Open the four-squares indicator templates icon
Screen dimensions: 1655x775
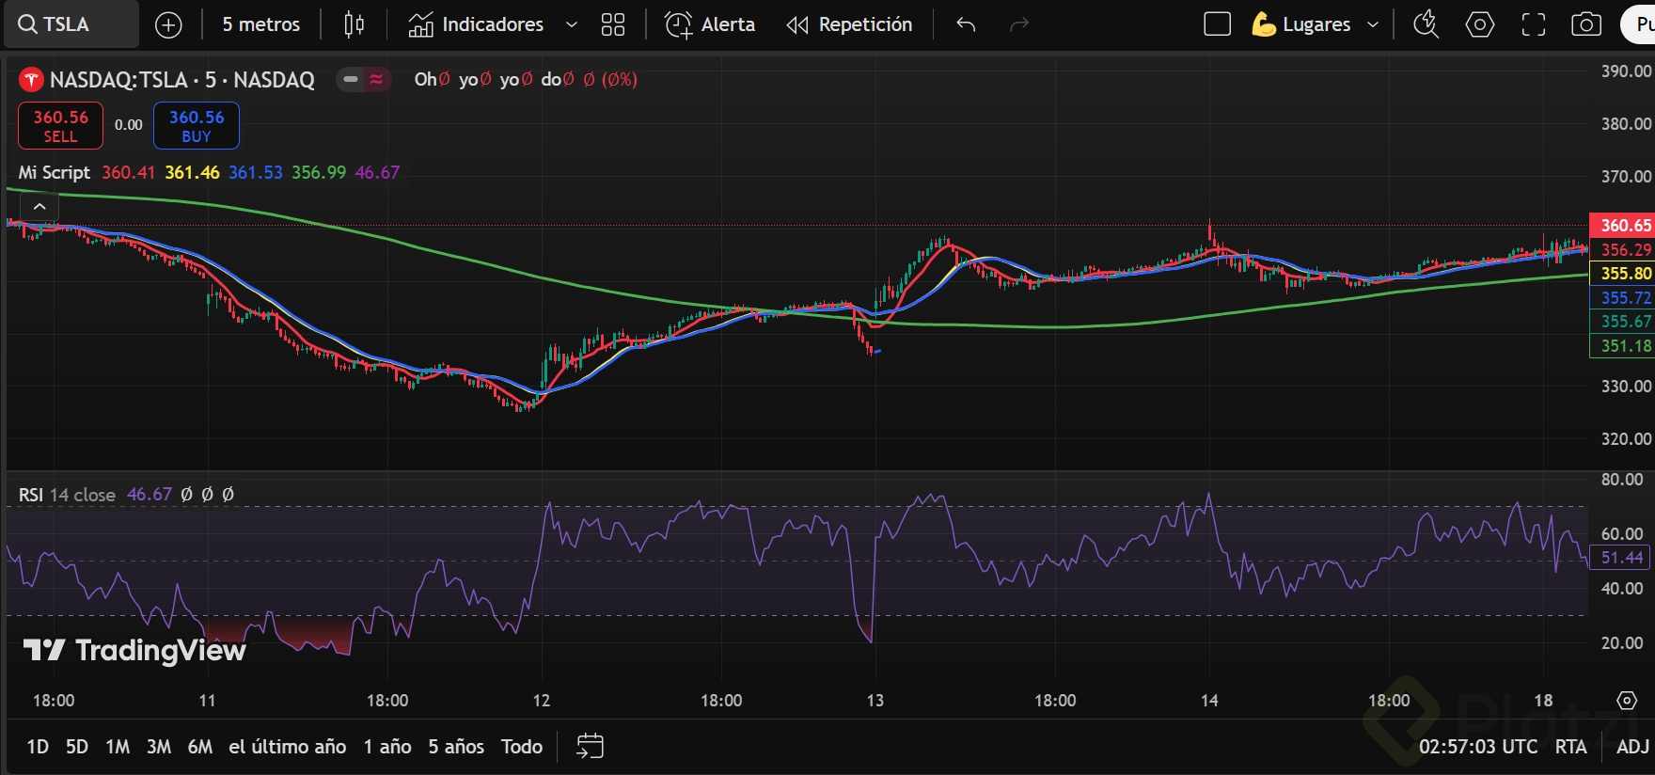pyautogui.click(x=613, y=24)
